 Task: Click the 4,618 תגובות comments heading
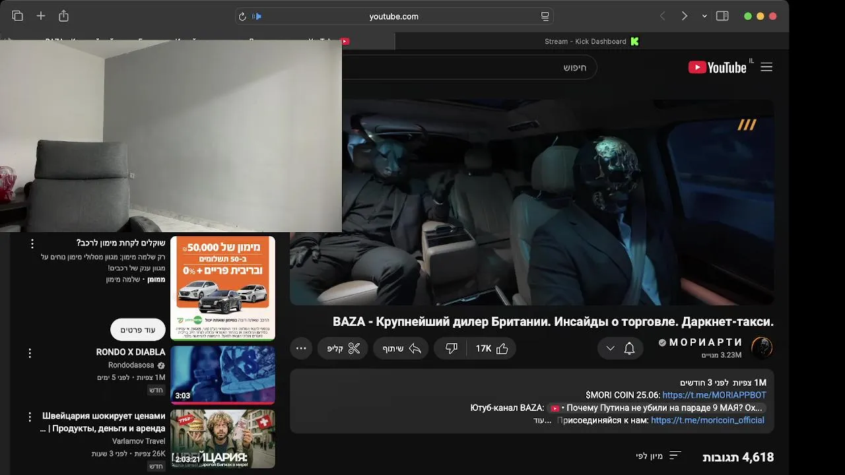point(738,457)
